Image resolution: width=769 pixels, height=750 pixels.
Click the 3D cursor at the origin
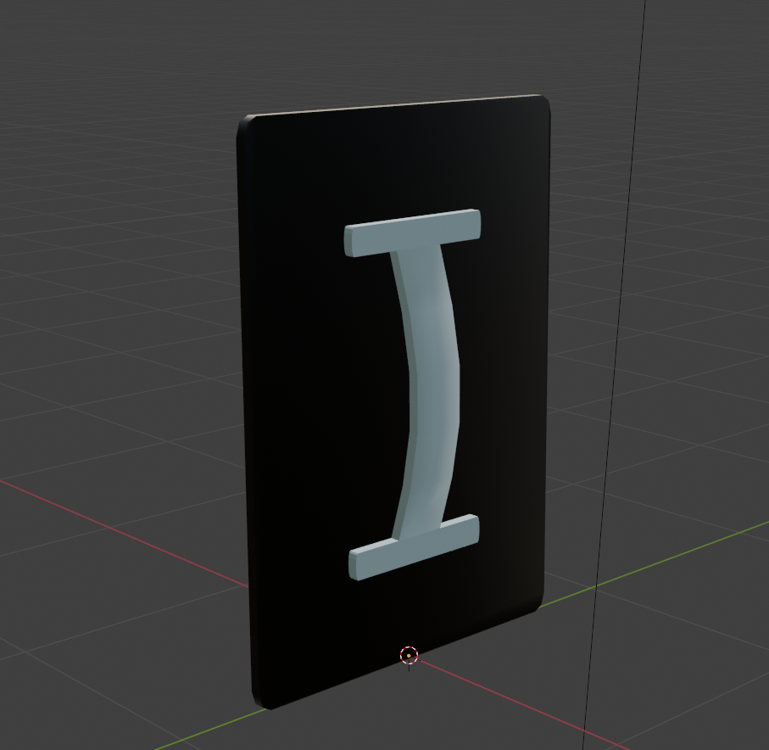click(x=409, y=655)
